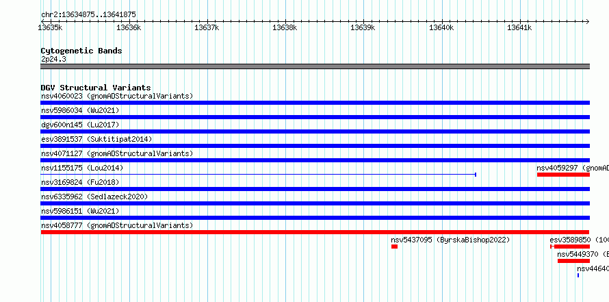Click the blue bar under nsv4060023

coord(315,103)
